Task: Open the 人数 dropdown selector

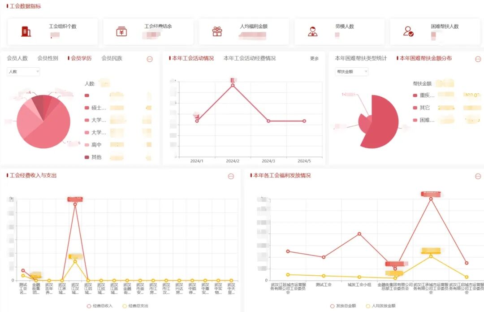Action: tap(22, 71)
